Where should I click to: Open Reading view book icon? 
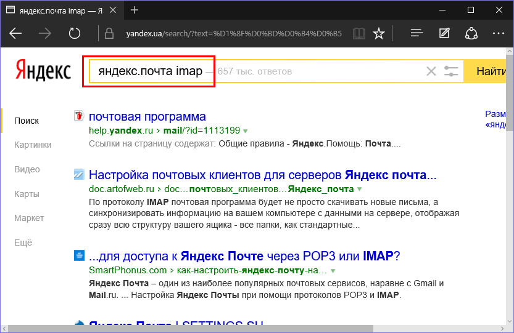[x=359, y=33]
